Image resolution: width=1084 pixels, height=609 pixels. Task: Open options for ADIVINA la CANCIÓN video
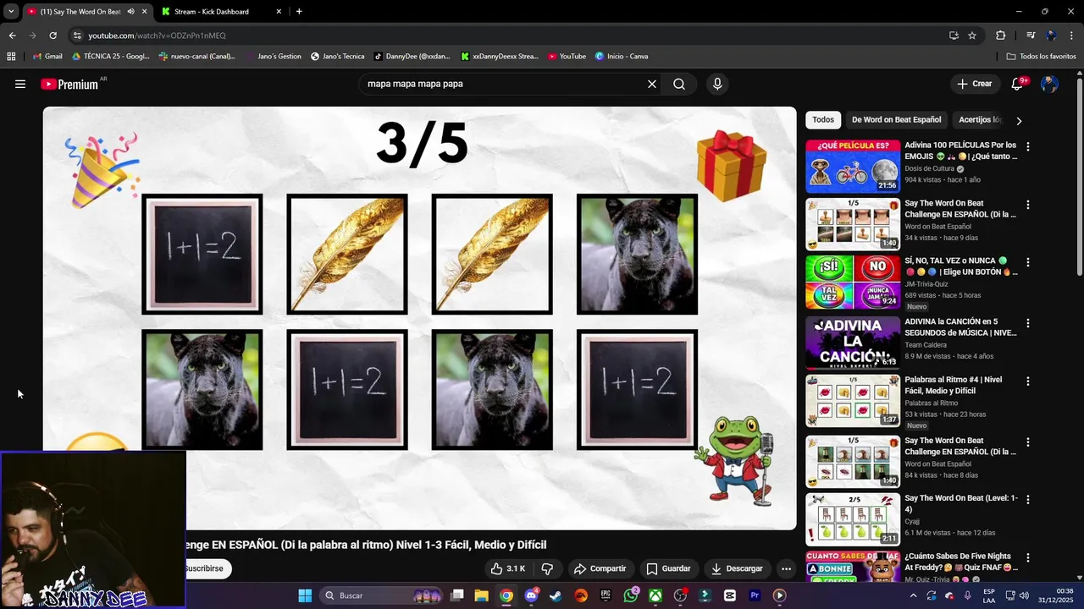pyautogui.click(x=1028, y=323)
